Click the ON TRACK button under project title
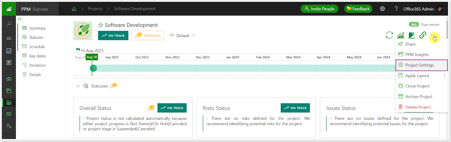This screenshot has height=142, width=451. coord(113,35)
